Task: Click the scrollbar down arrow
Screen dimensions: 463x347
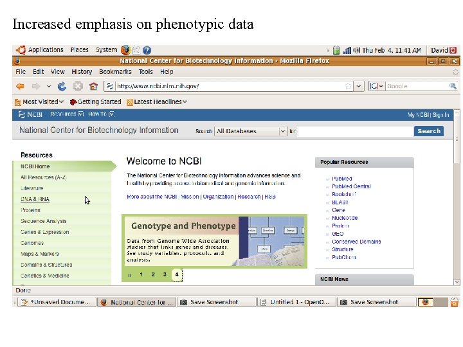Action: [x=457, y=282]
